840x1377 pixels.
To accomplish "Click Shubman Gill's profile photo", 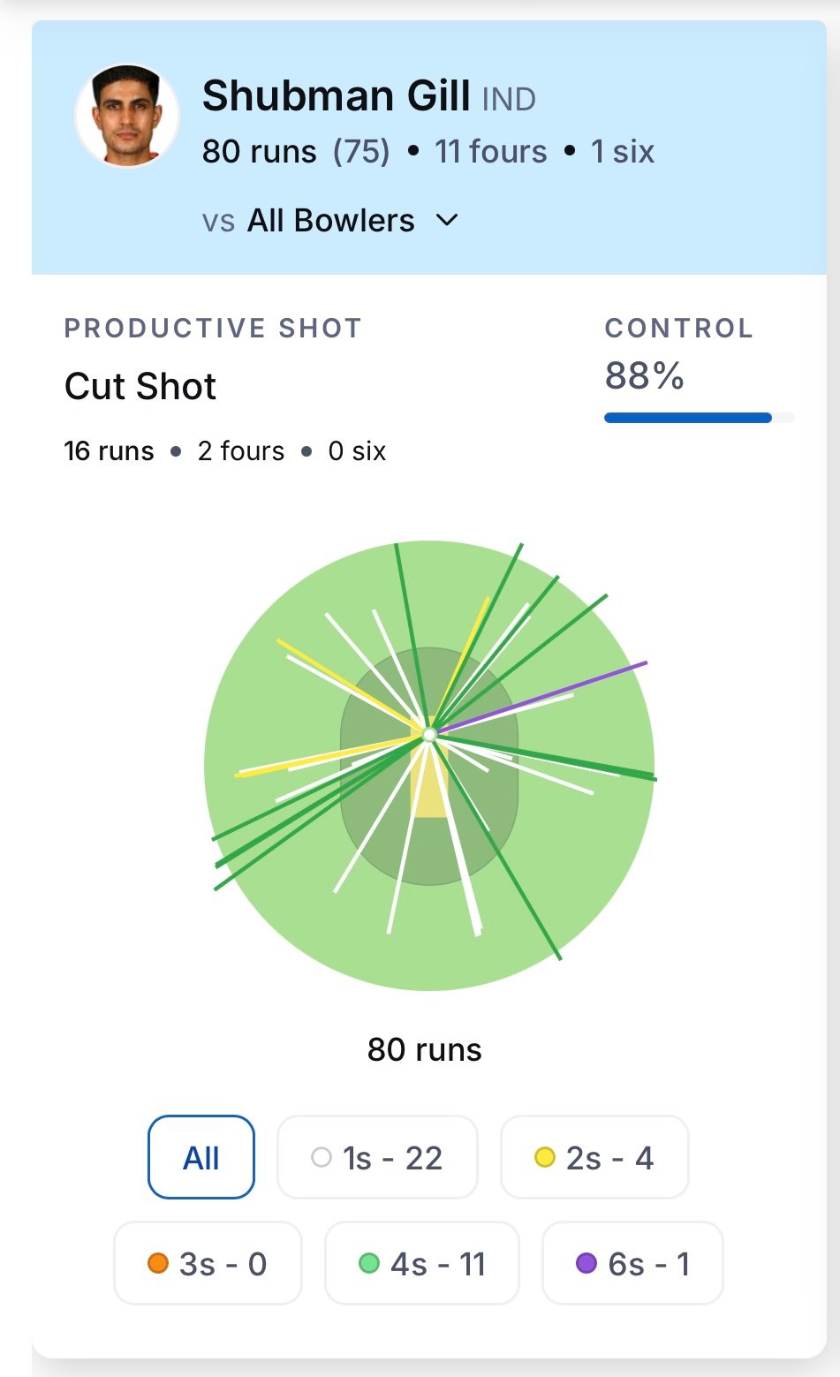I will (127, 116).
